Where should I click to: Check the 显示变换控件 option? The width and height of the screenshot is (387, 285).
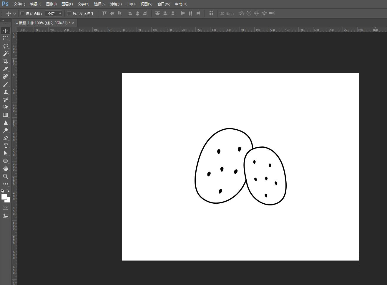69,13
